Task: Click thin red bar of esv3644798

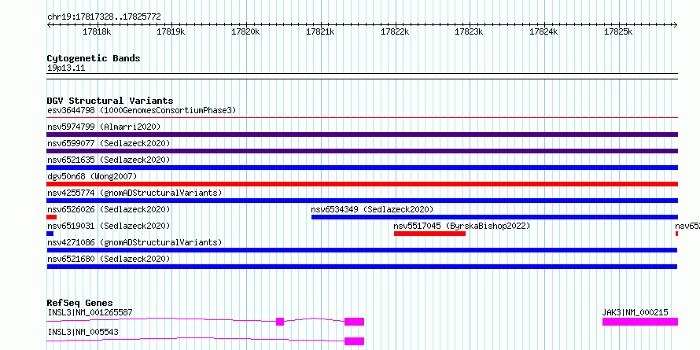Action: click(362, 118)
